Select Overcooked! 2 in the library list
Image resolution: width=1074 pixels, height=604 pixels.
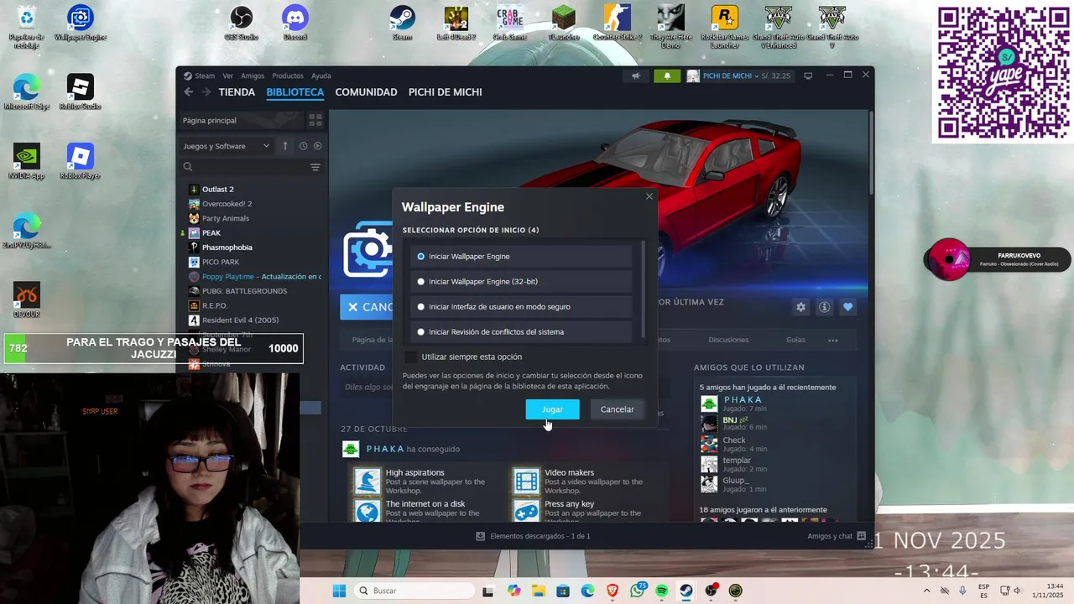click(x=227, y=204)
